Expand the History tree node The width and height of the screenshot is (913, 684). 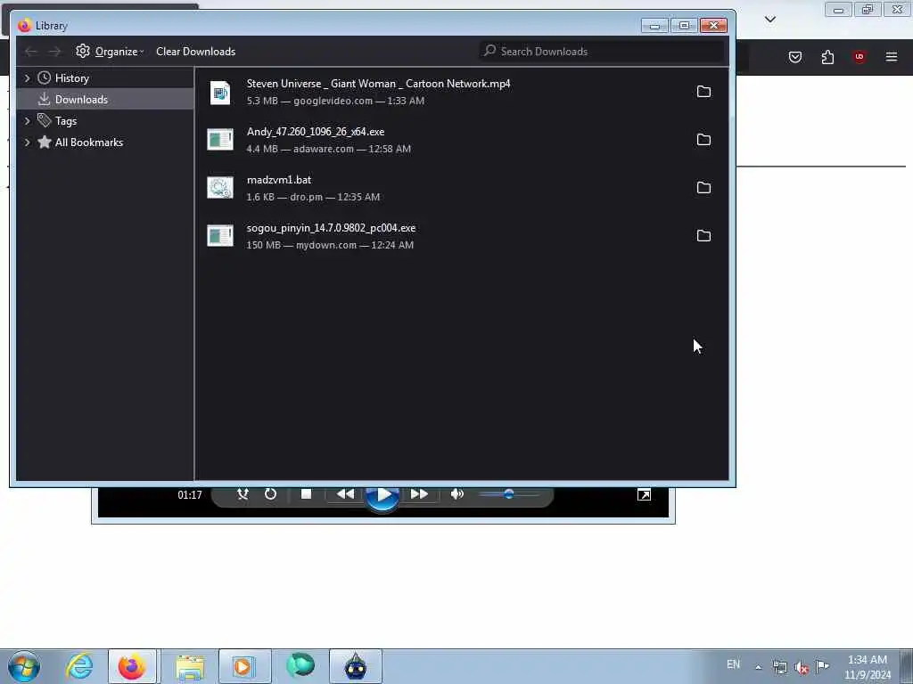tap(27, 78)
